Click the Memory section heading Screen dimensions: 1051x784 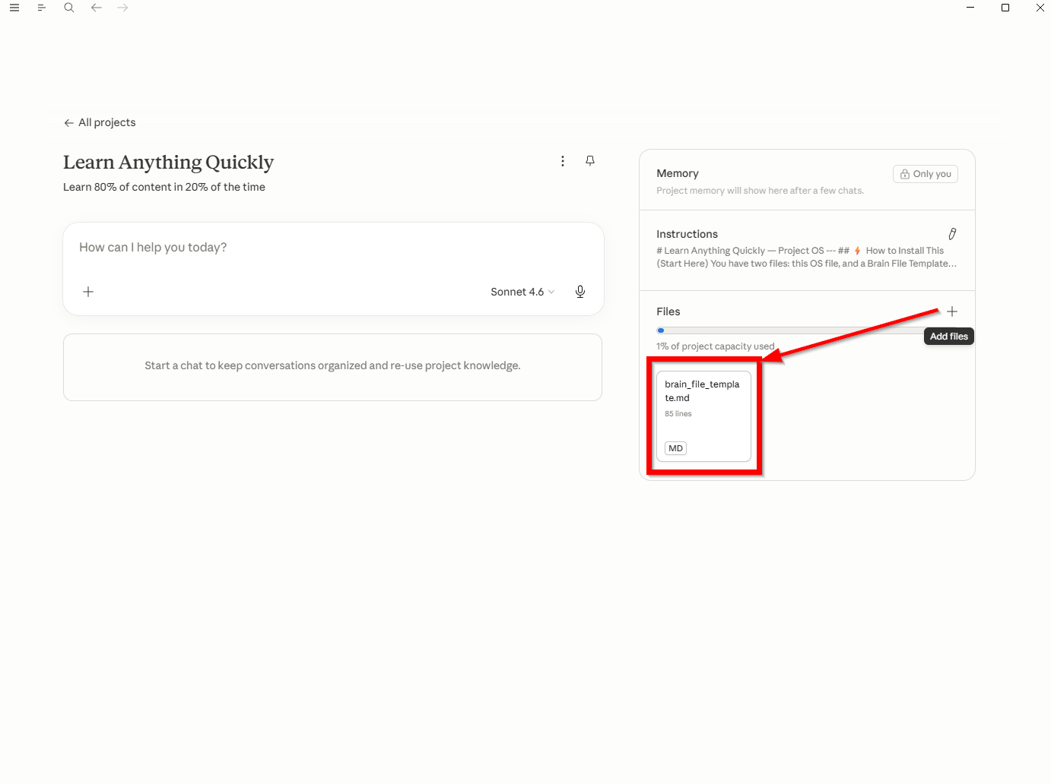[x=678, y=173]
